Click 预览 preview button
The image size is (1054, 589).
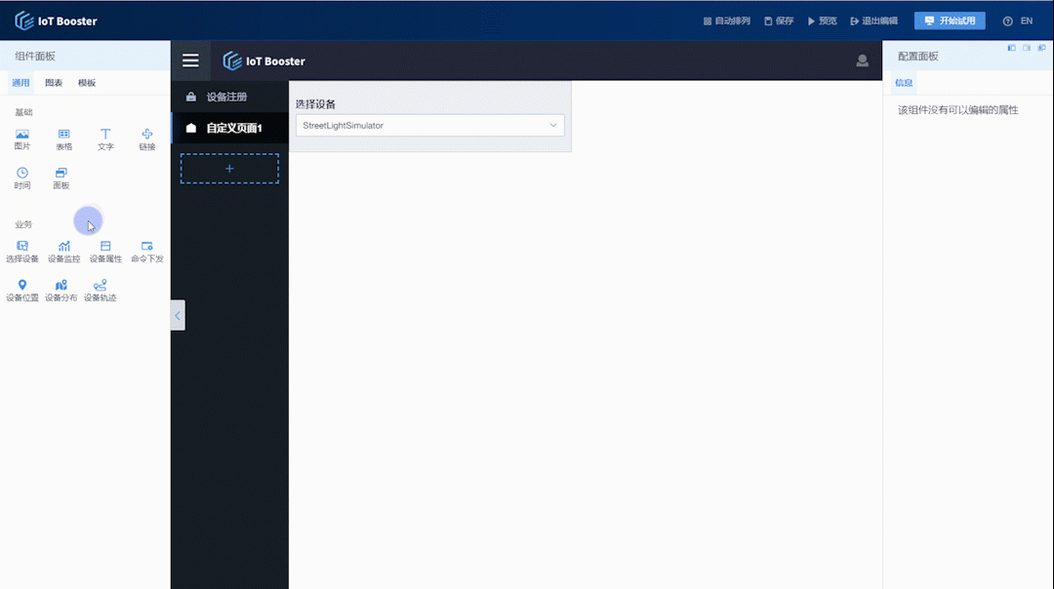pyautogui.click(x=822, y=20)
